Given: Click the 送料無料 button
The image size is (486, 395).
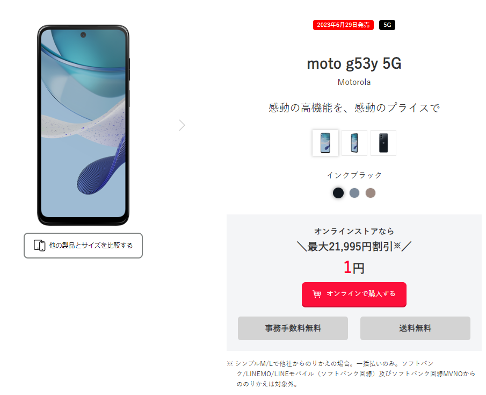Looking at the screenshot, I should (415, 328).
